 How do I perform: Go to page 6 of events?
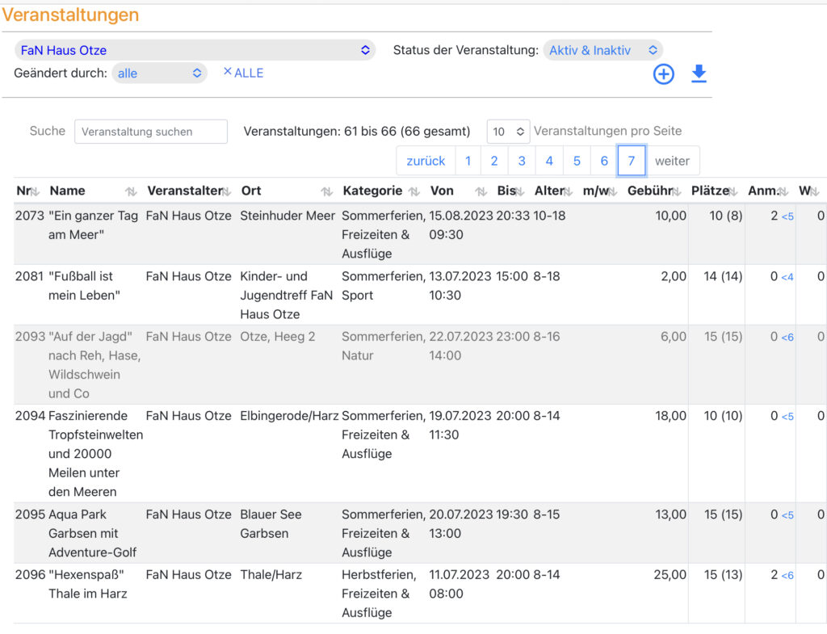pos(604,161)
